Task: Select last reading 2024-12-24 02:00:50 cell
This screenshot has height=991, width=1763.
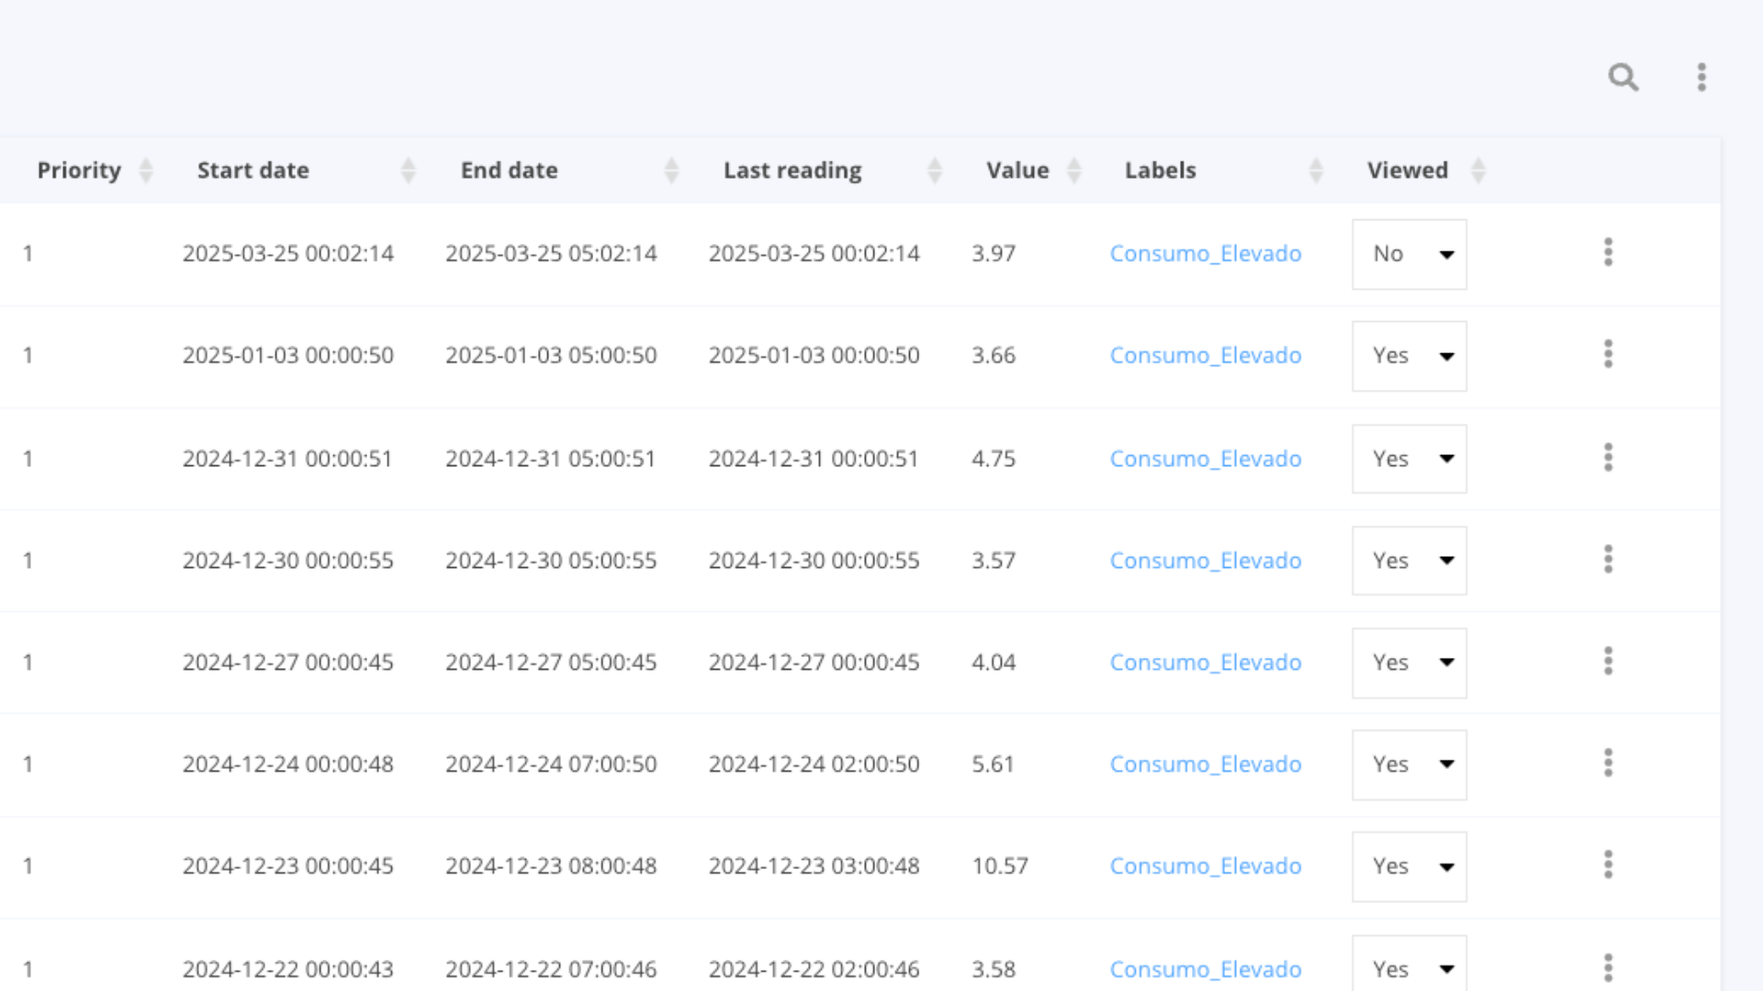Action: coord(814,764)
